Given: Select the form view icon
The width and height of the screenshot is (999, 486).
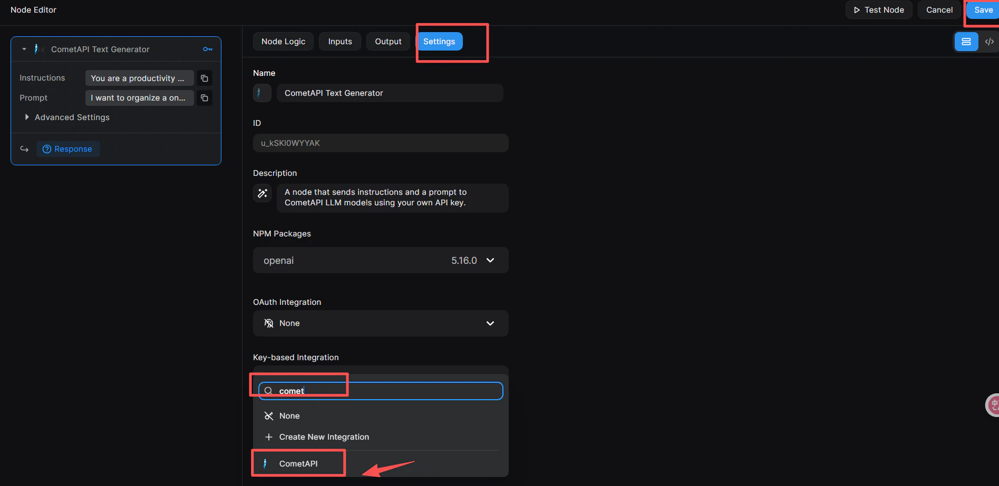Looking at the screenshot, I should tap(966, 41).
